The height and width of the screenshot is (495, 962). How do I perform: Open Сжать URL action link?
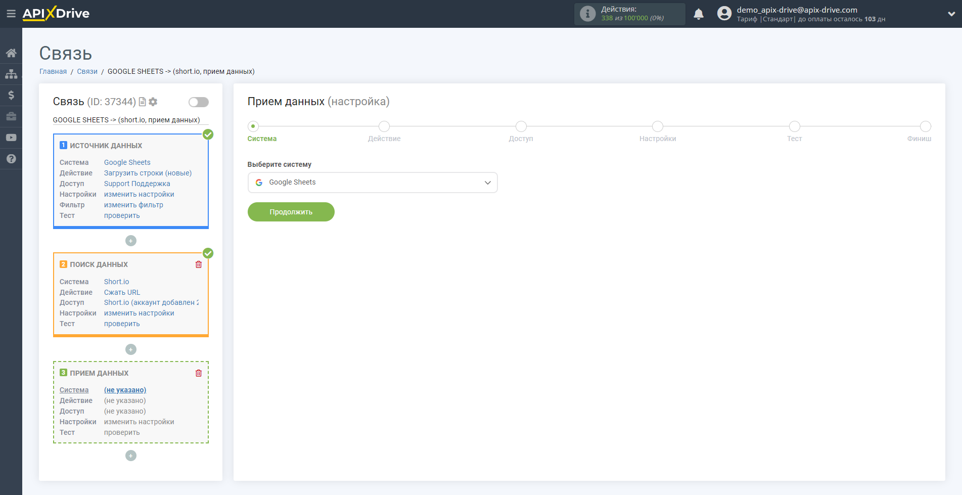click(x=122, y=292)
